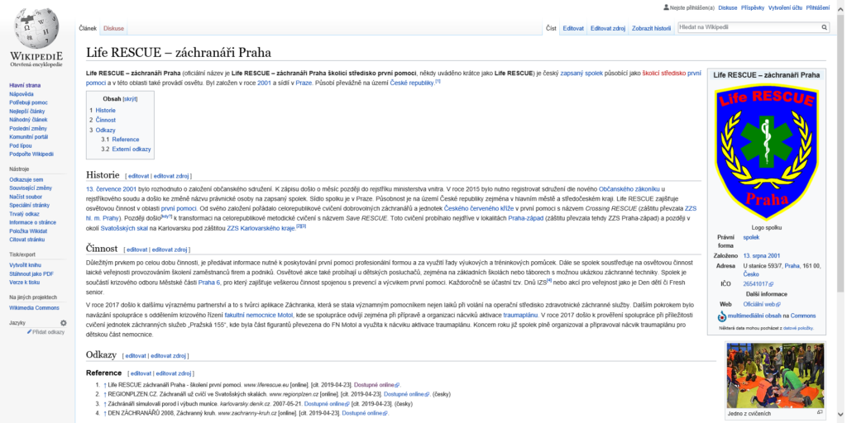Screen dimensions: 847x423
Task: Open the top-right Diskuse link beside Příspěvky
Action: tap(728, 7)
